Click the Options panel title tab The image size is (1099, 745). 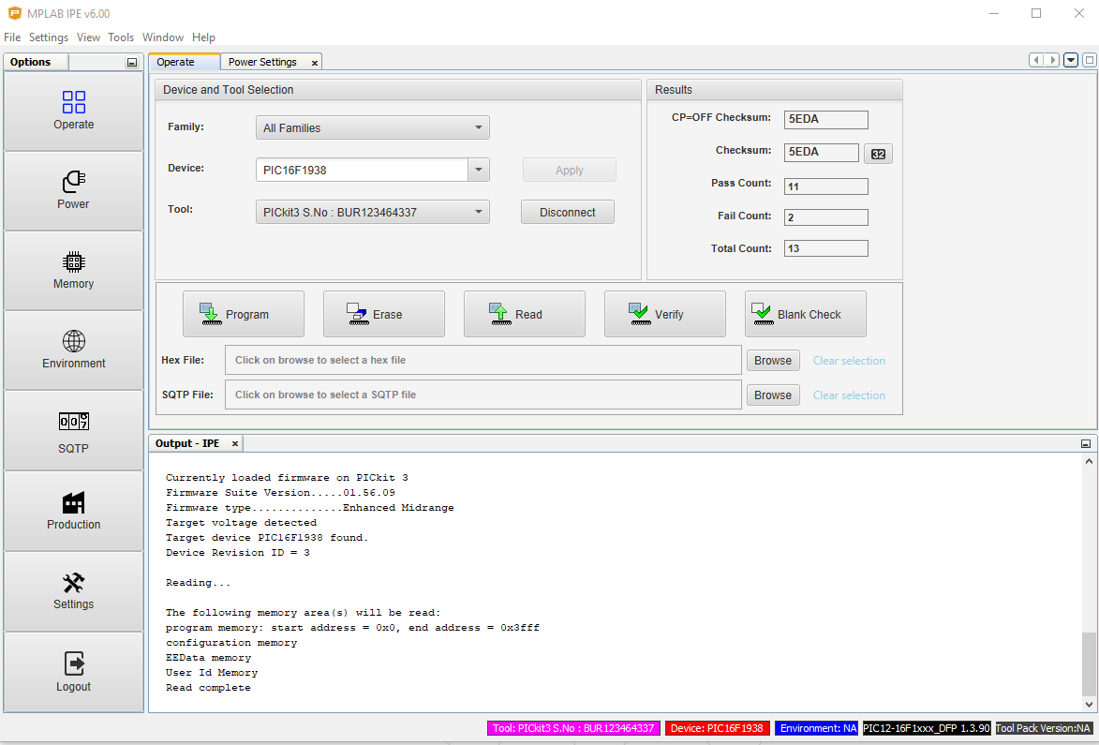click(36, 62)
